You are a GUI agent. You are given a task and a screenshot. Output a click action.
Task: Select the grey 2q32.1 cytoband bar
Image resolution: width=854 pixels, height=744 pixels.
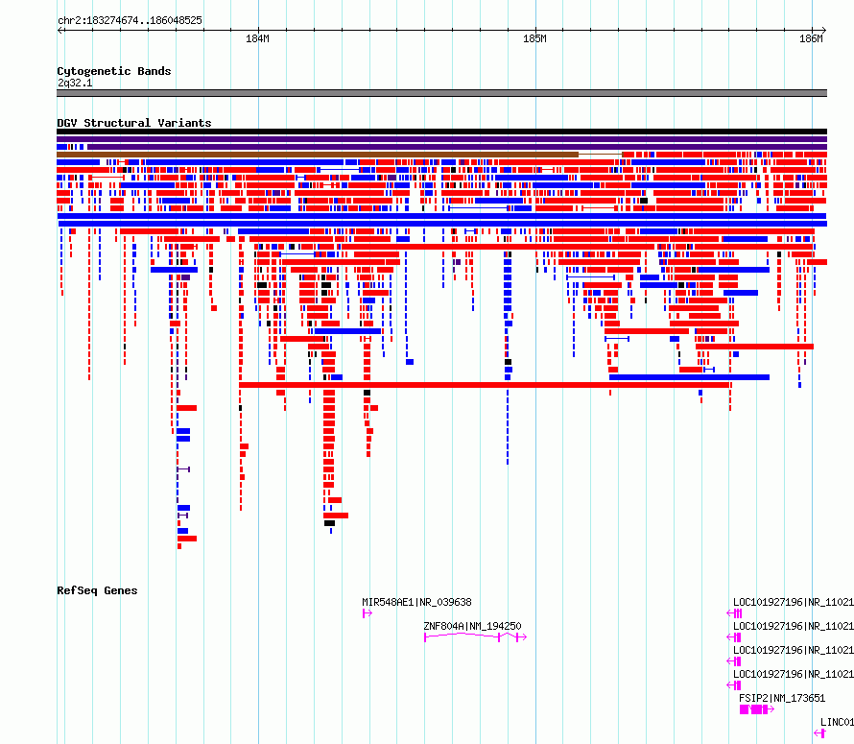[441, 93]
